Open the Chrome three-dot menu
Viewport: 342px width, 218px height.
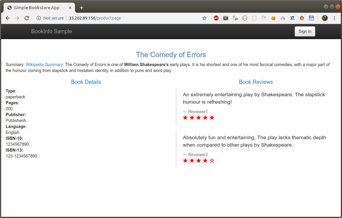[x=334, y=18]
